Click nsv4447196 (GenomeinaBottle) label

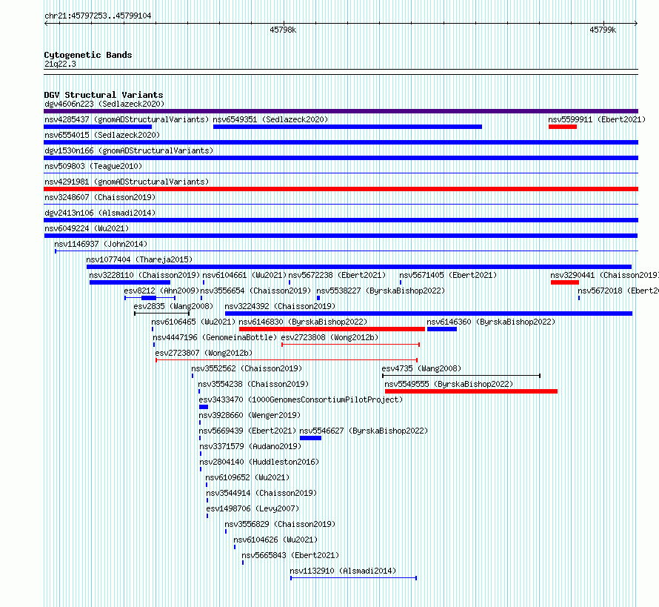click(x=215, y=337)
